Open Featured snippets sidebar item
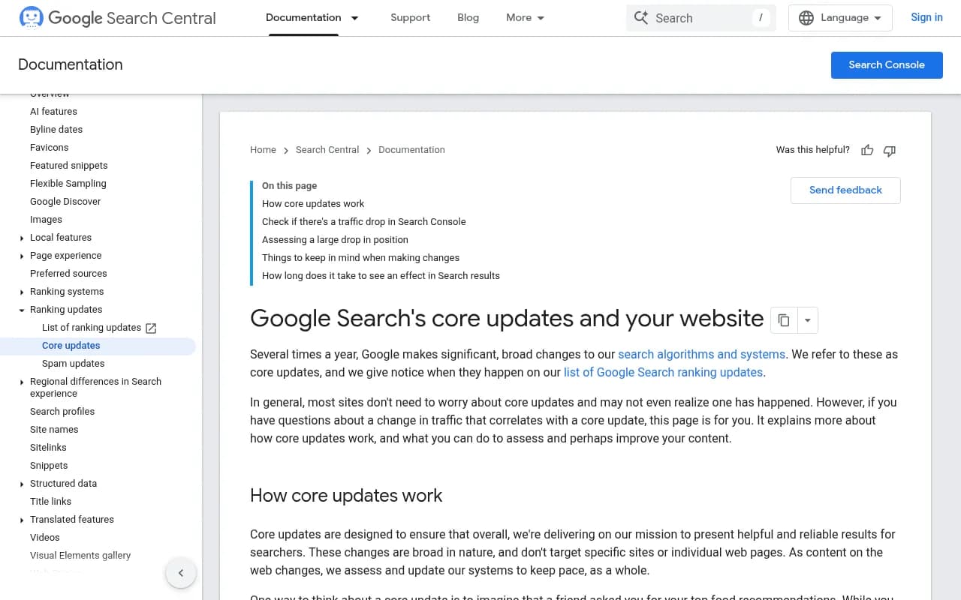 tap(68, 166)
